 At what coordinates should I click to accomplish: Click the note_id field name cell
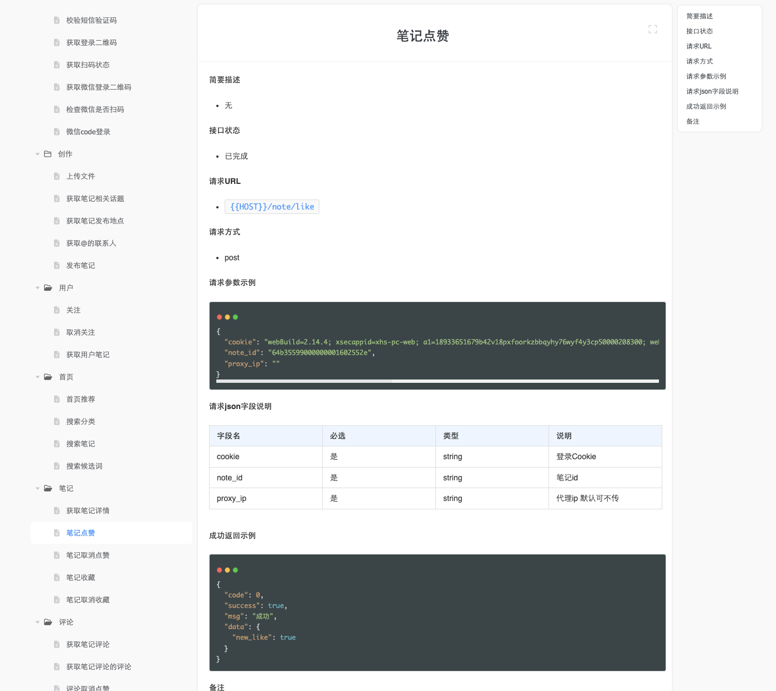pos(266,478)
